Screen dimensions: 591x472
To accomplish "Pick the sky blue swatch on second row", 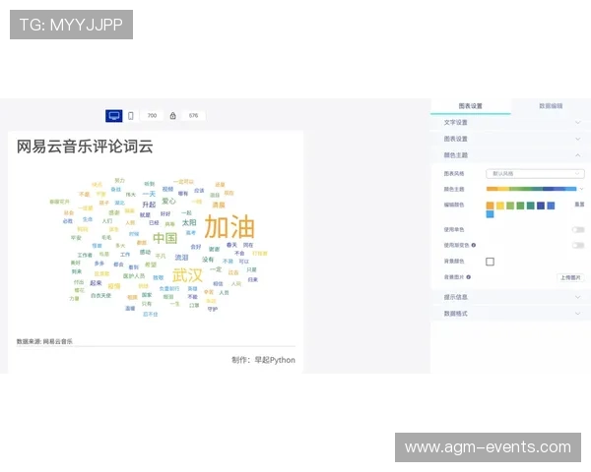I will coord(490,214).
